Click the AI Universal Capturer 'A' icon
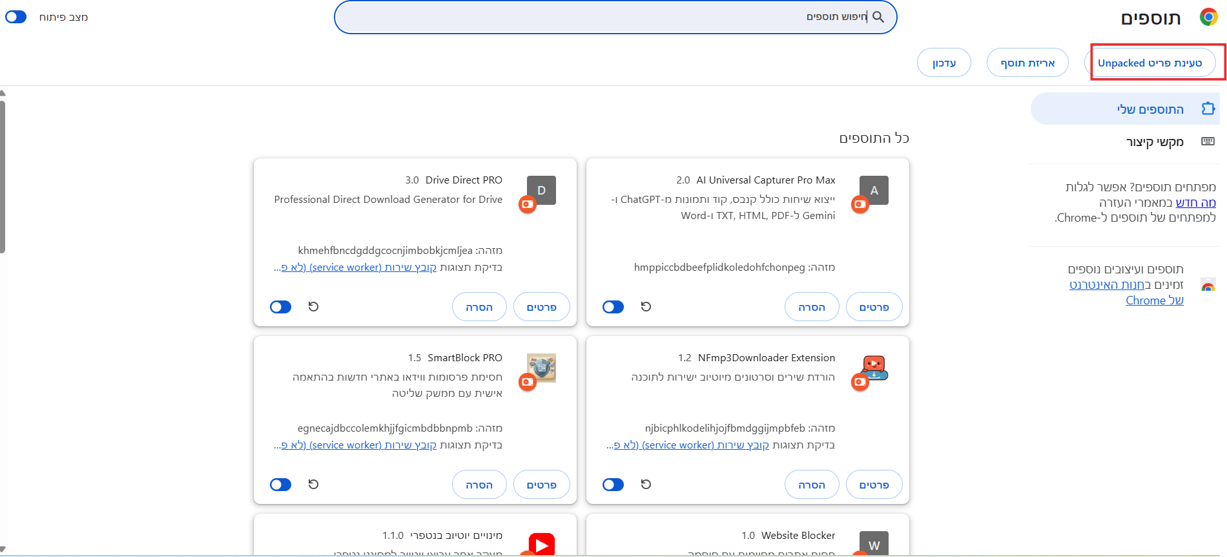 pos(874,190)
